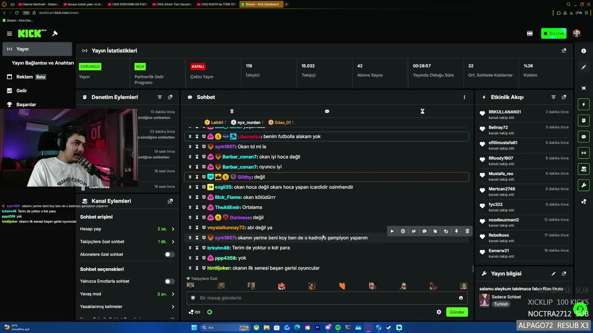Click the mention (@) icon in the message hover toolbar
Viewport: 593px width, 333px height.
424,231
